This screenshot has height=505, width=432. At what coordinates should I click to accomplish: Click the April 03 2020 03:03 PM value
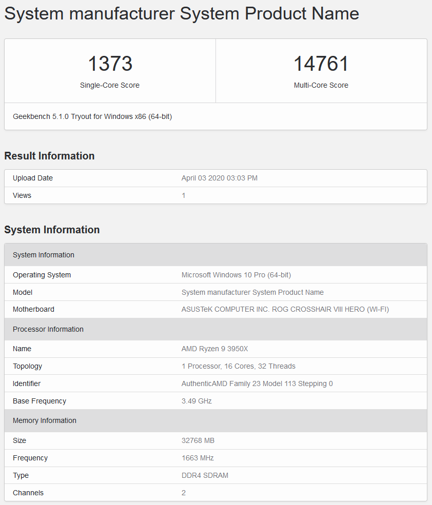pos(219,178)
